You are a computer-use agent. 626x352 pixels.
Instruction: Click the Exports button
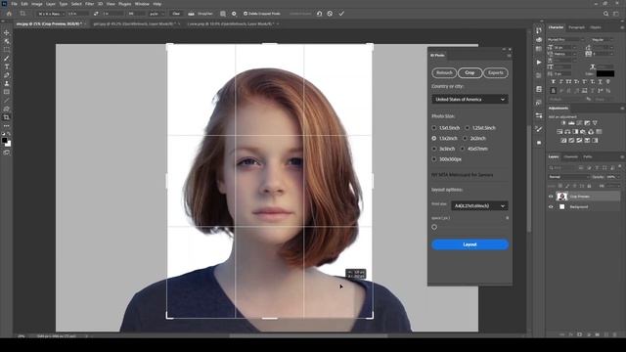(496, 72)
